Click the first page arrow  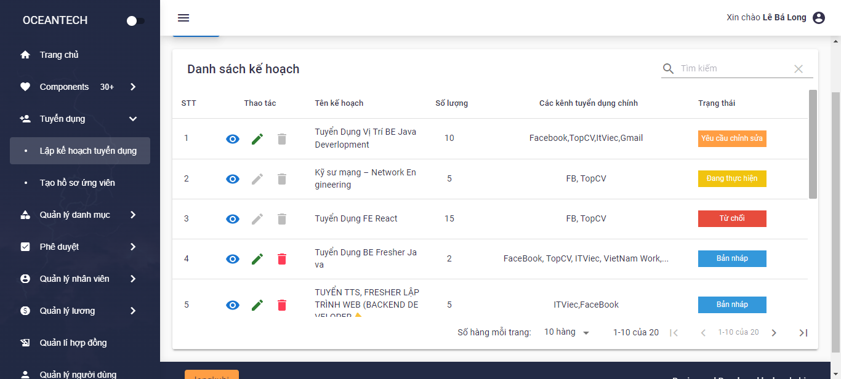tap(674, 333)
